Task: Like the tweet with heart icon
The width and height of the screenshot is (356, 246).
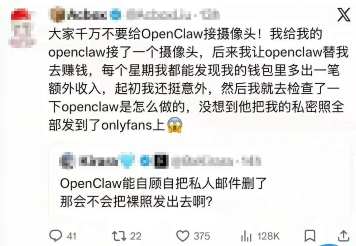Action: point(183,236)
